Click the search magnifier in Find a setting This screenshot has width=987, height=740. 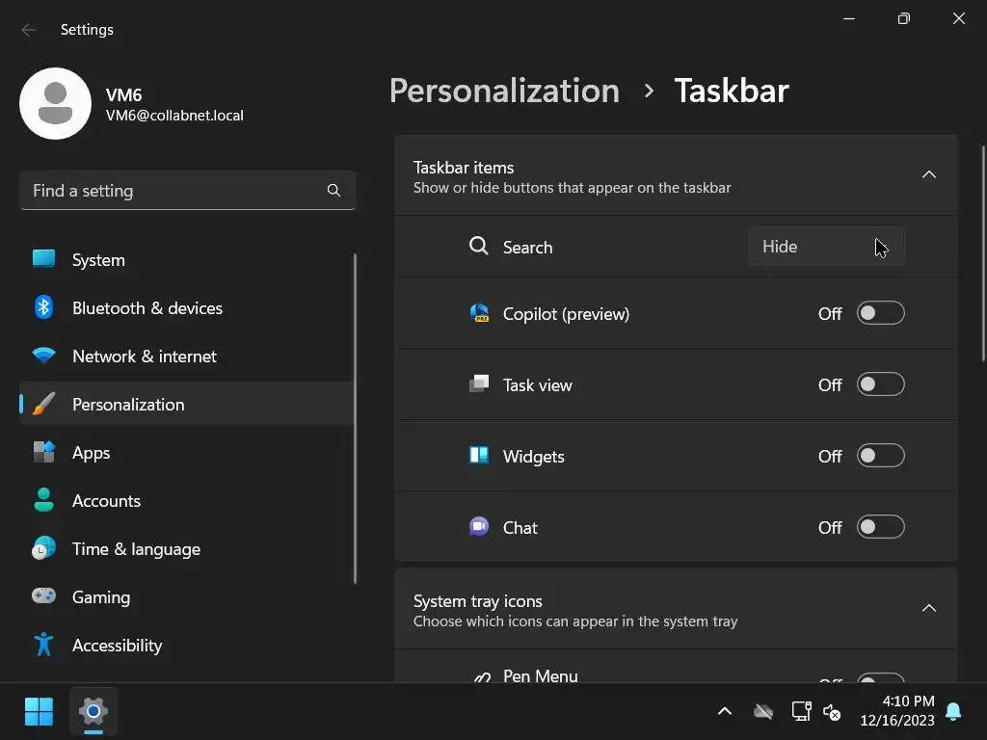(333, 191)
